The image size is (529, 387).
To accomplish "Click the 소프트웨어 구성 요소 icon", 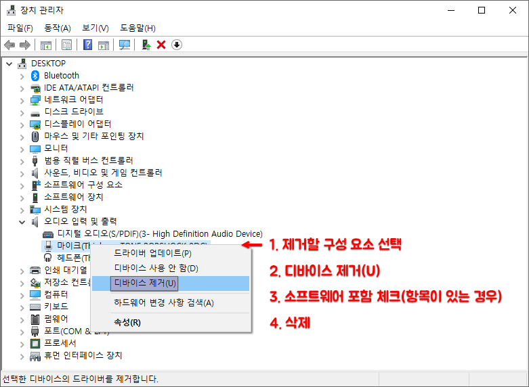I will pos(35,185).
